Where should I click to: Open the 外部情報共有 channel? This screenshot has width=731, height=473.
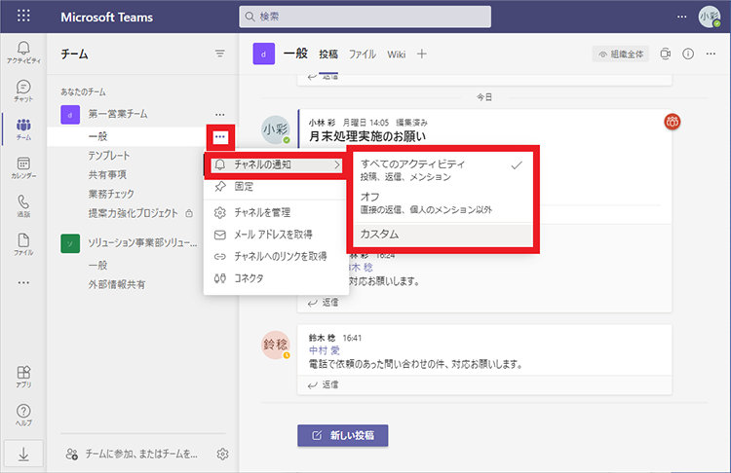coord(117,285)
